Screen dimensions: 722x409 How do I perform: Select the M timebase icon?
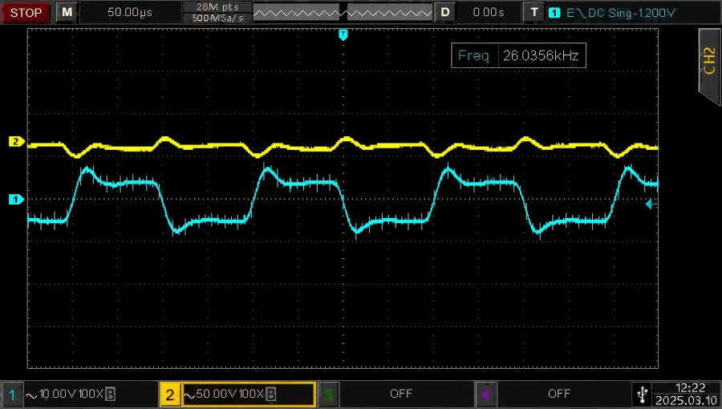pyautogui.click(x=67, y=12)
